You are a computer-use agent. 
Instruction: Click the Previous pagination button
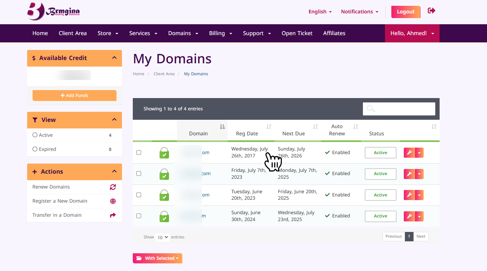(x=394, y=237)
